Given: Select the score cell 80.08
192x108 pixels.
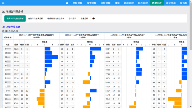Looking at the screenshot, I should coord(108,70).
